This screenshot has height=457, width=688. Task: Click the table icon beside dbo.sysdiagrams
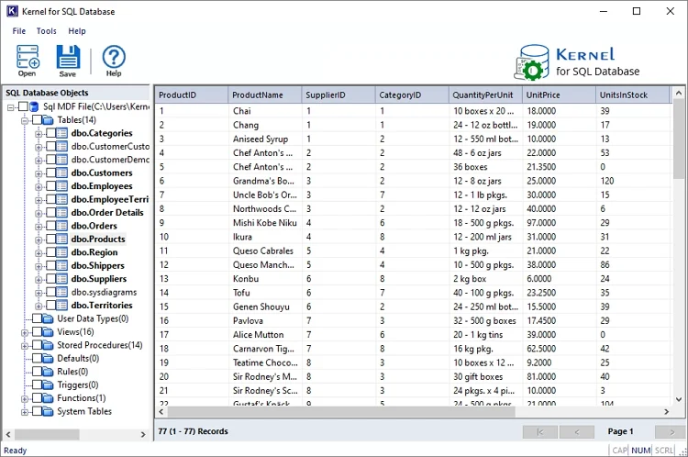(62, 292)
